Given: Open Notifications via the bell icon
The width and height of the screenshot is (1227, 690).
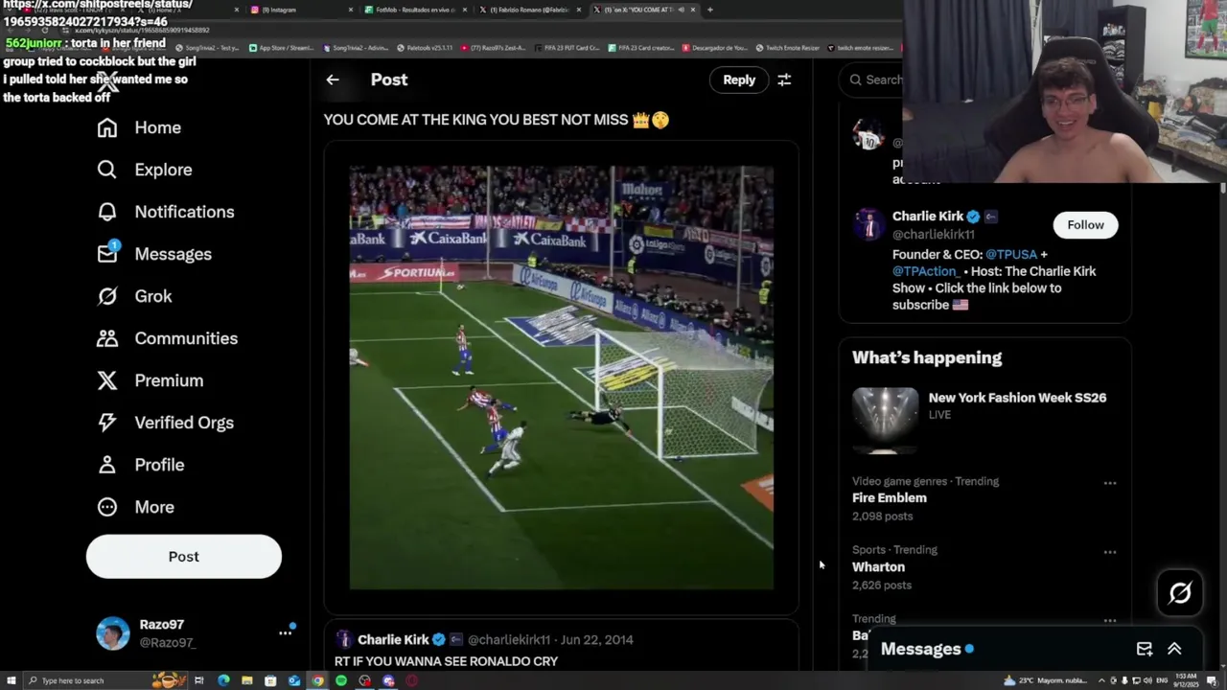Looking at the screenshot, I should [165, 212].
